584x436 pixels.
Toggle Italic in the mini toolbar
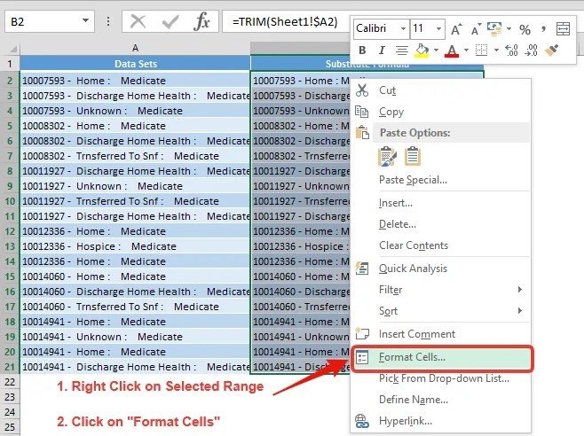[x=382, y=51]
